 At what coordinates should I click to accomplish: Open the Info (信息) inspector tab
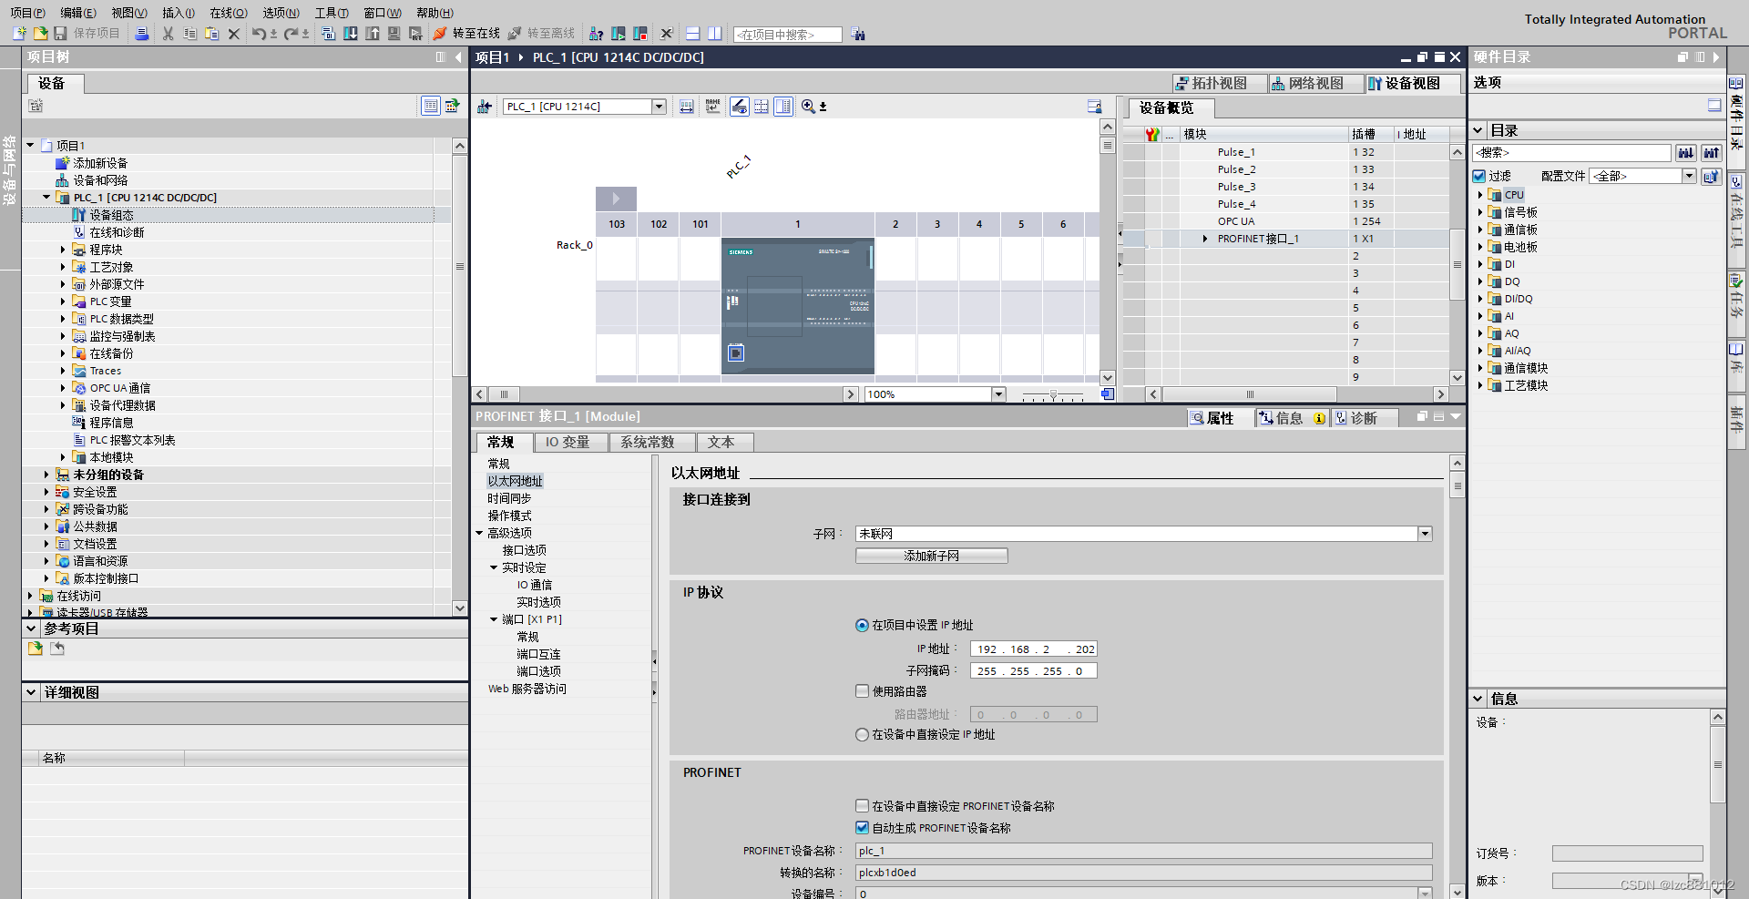[1291, 418]
